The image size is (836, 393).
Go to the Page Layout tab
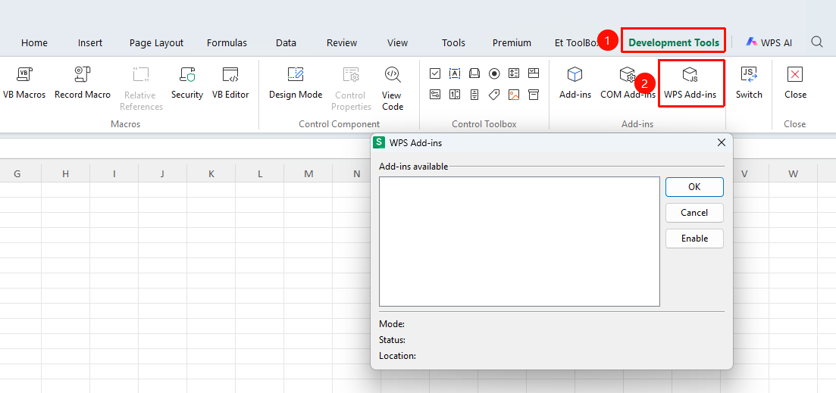[x=156, y=43]
